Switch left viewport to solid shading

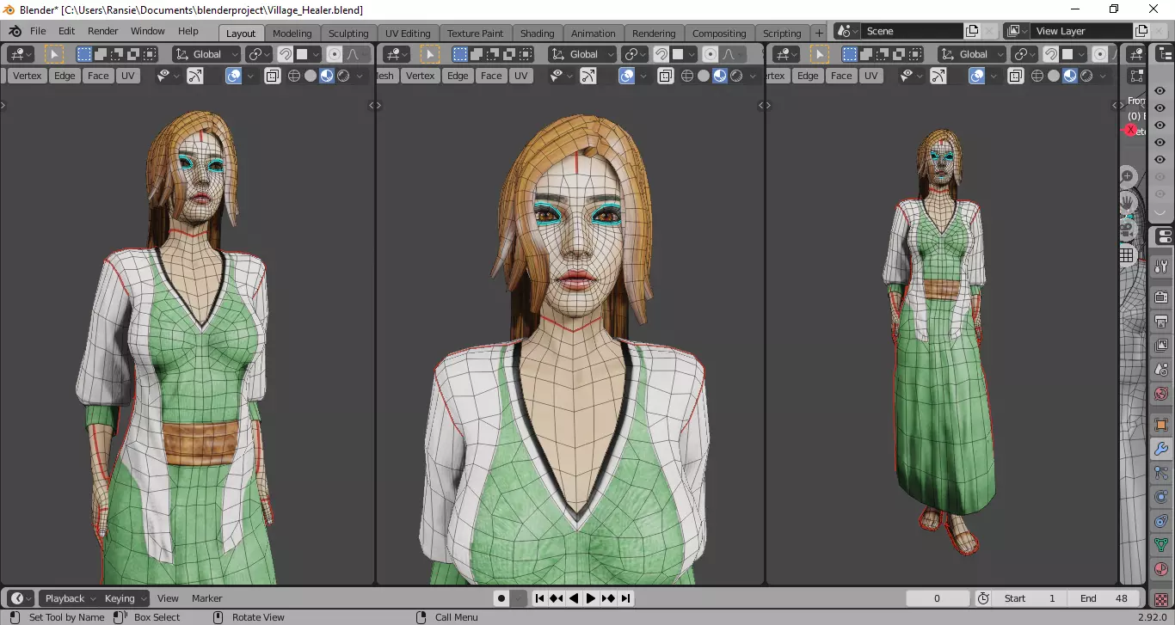pos(311,76)
